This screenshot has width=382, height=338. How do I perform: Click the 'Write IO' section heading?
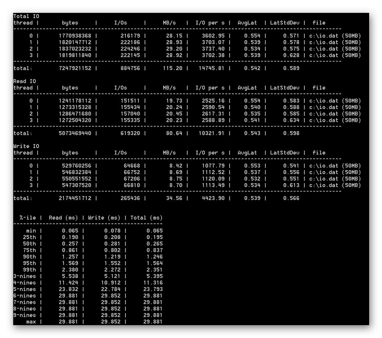26,146
